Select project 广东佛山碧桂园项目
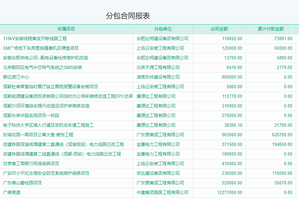 [22, 183]
